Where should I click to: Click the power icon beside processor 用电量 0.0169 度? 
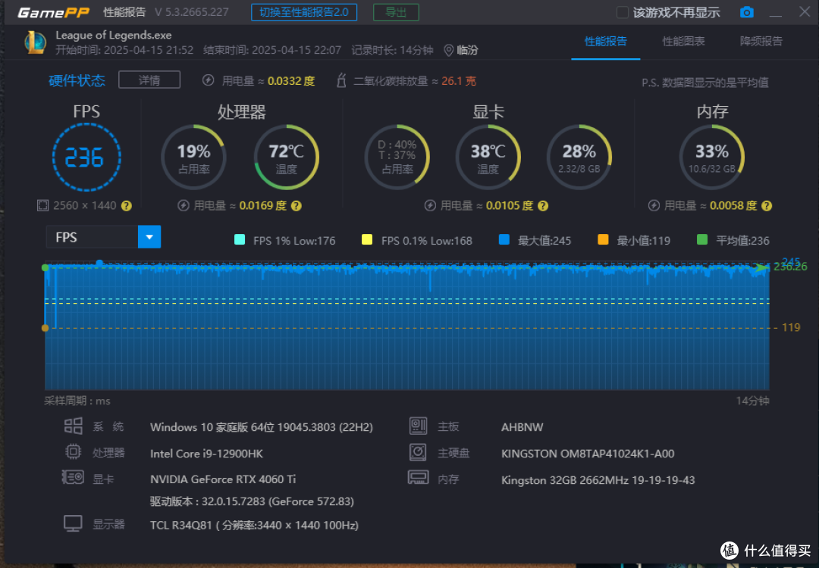point(184,205)
